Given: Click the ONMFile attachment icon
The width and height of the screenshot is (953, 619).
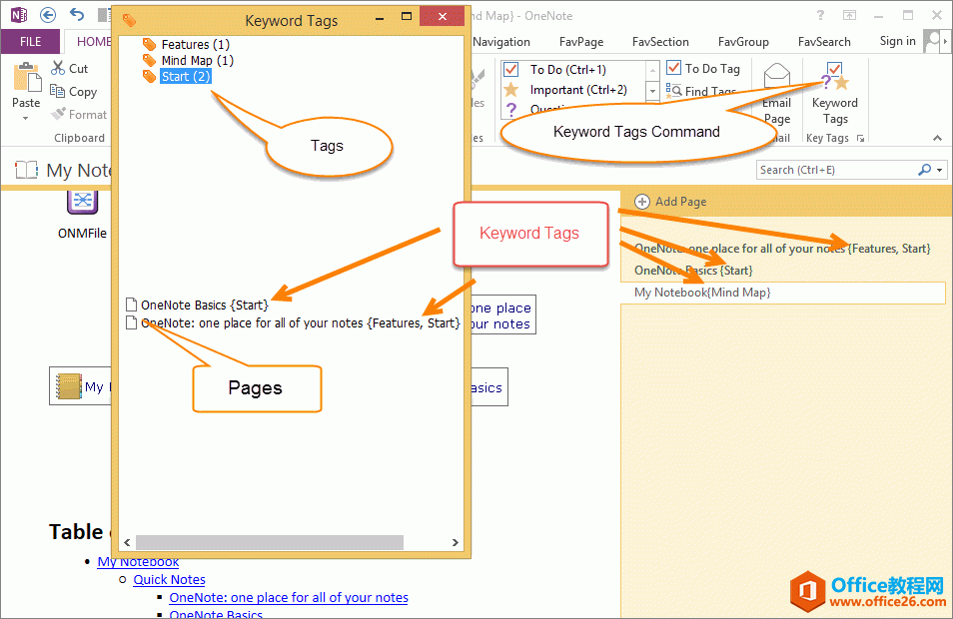Looking at the screenshot, I should [x=83, y=202].
